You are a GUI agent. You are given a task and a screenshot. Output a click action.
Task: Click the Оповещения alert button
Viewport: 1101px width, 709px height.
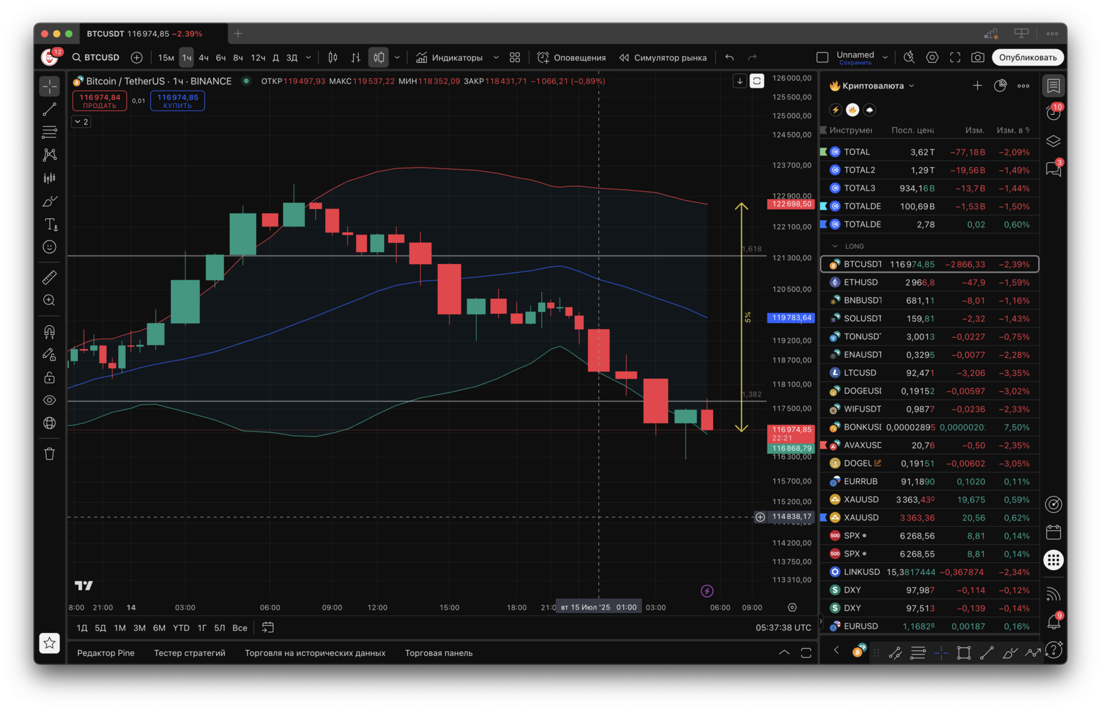[x=571, y=58]
